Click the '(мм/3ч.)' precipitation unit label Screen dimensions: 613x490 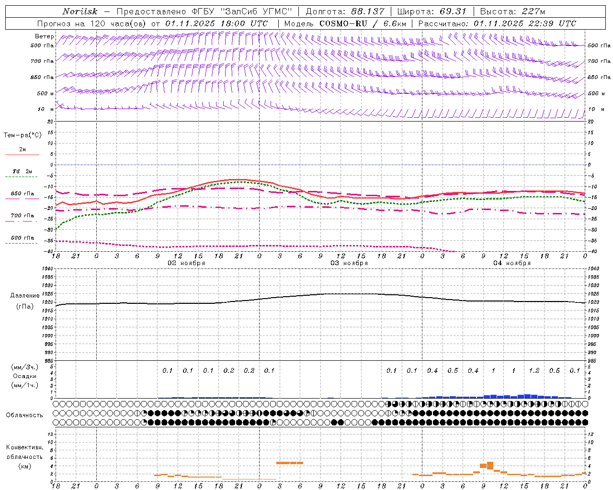[25, 367]
